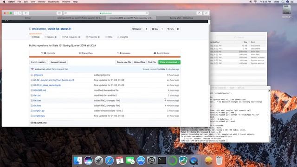Star the 2019-sp-stats131 repository
The image size is (297, 167).
(155, 29)
